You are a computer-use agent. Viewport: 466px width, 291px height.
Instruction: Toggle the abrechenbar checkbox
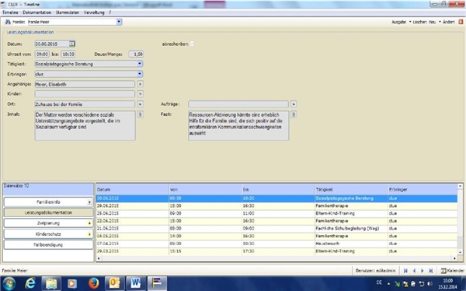pos(192,44)
